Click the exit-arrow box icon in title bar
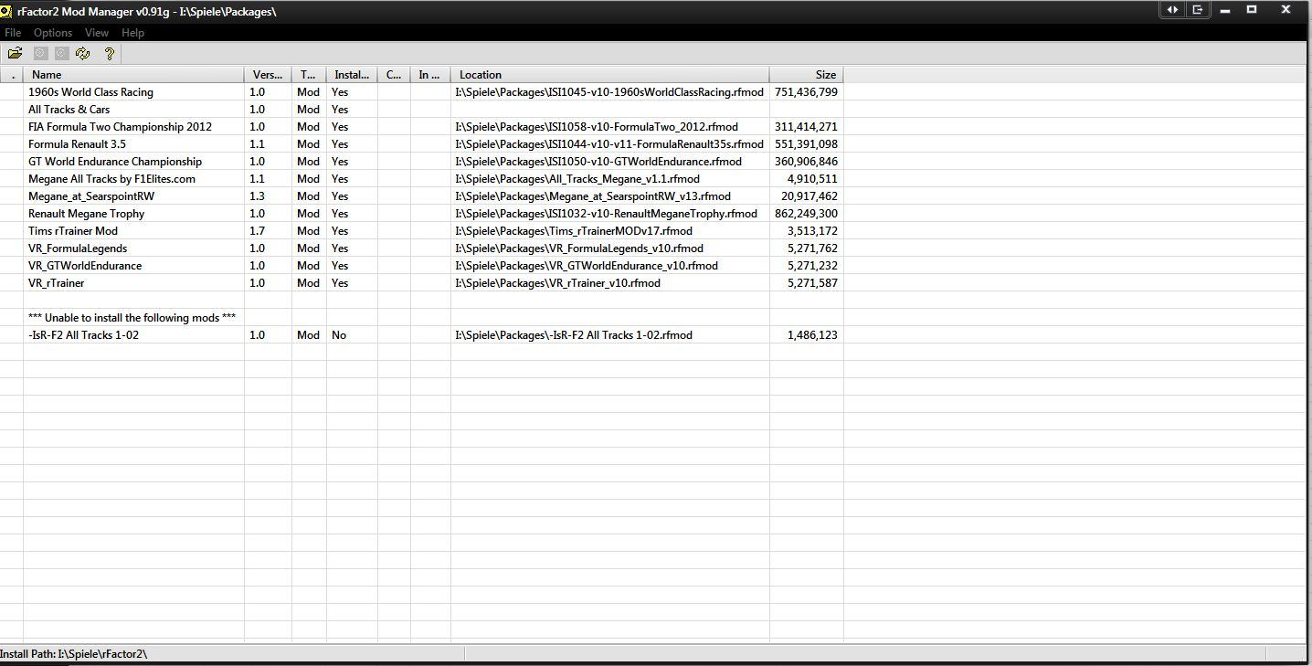This screenshot has width=1312, height=666. (1197, 10)
